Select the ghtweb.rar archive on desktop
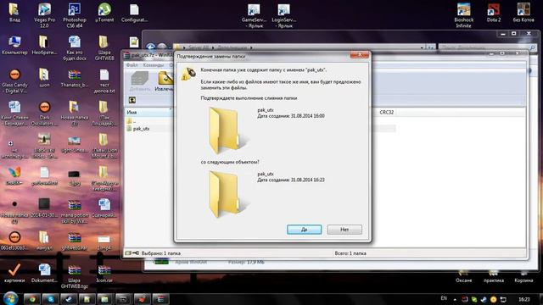This screenshot has width=543, height=305. coord(75,241)
